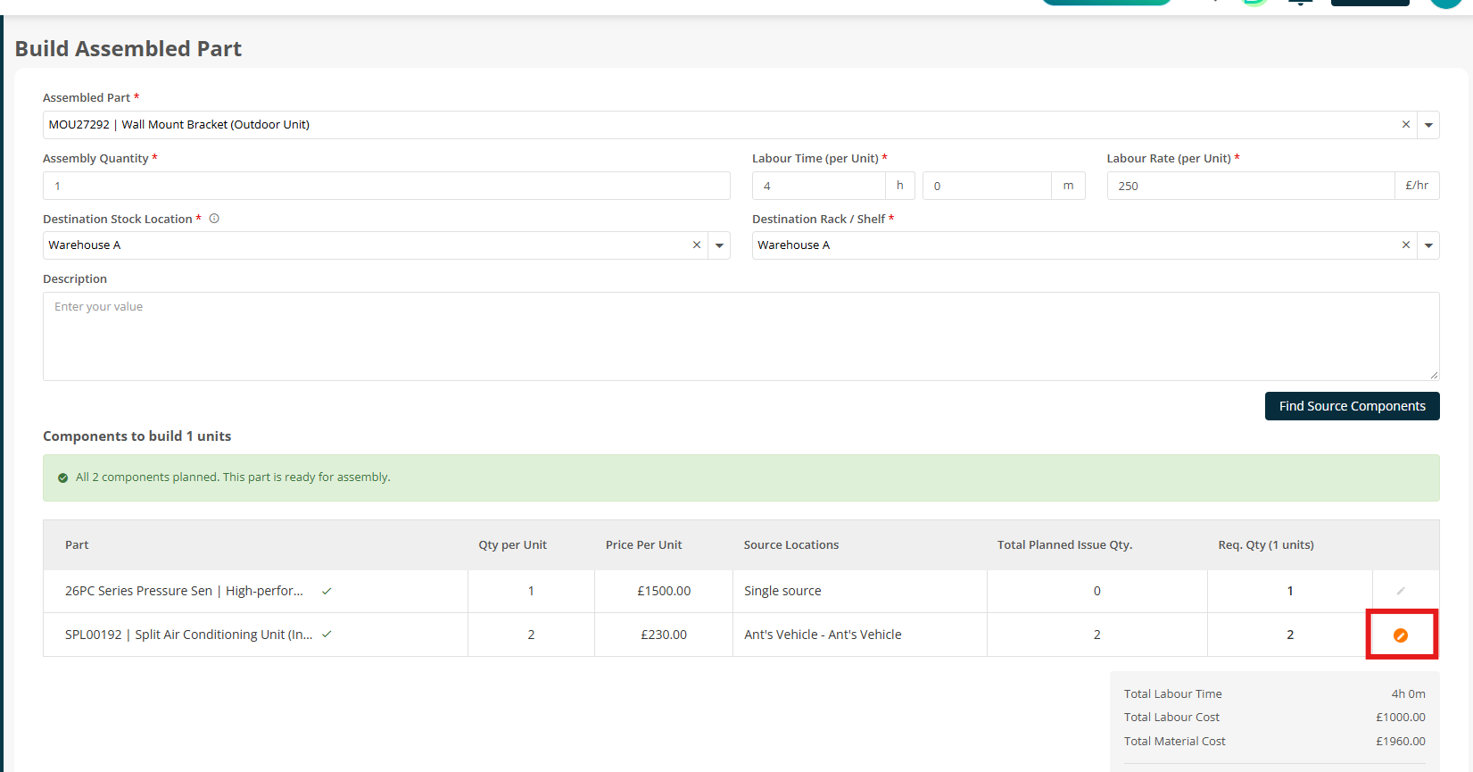Click the Price Per Unit column header

(x=643, y=545)
